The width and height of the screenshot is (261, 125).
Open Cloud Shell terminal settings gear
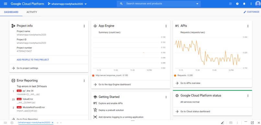click(12, 123)
